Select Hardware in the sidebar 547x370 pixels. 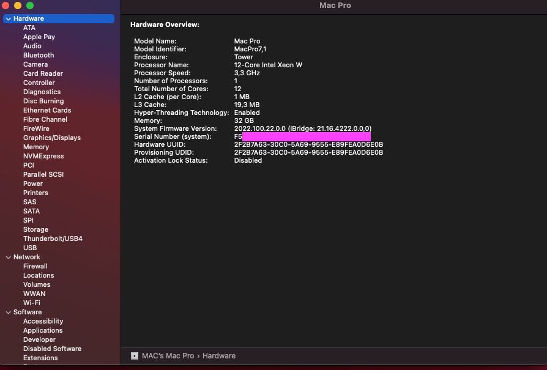click(x=59, y=18)
